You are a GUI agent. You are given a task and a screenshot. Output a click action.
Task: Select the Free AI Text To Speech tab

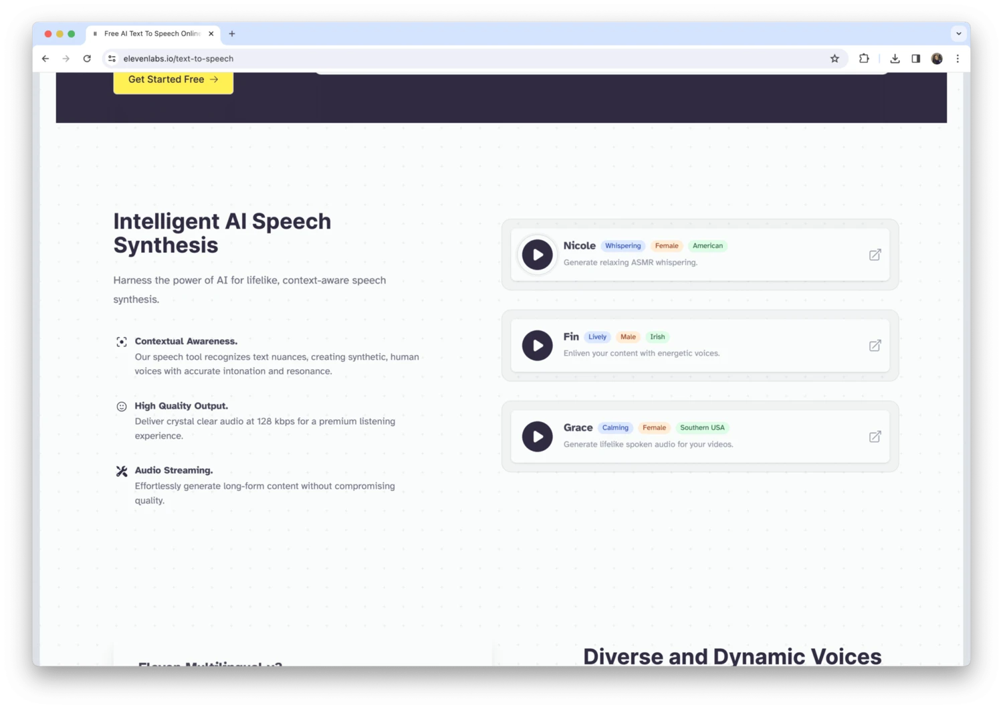[152, 33]
